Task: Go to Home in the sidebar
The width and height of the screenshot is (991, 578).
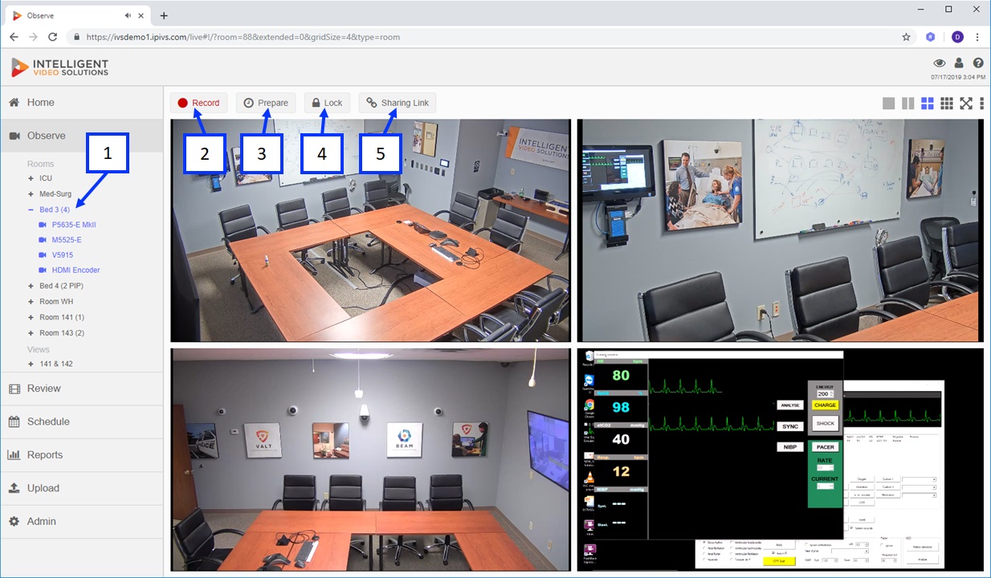Action: (81, 103)
